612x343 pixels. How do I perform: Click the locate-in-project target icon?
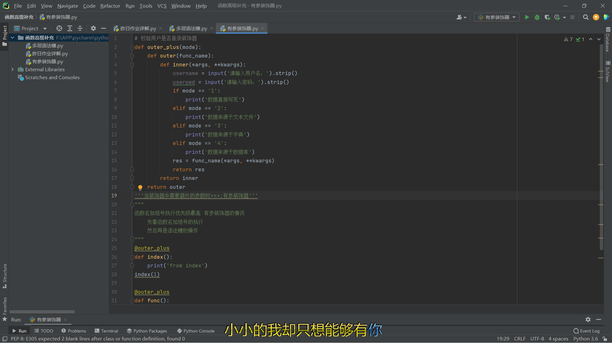click(59, 28)
